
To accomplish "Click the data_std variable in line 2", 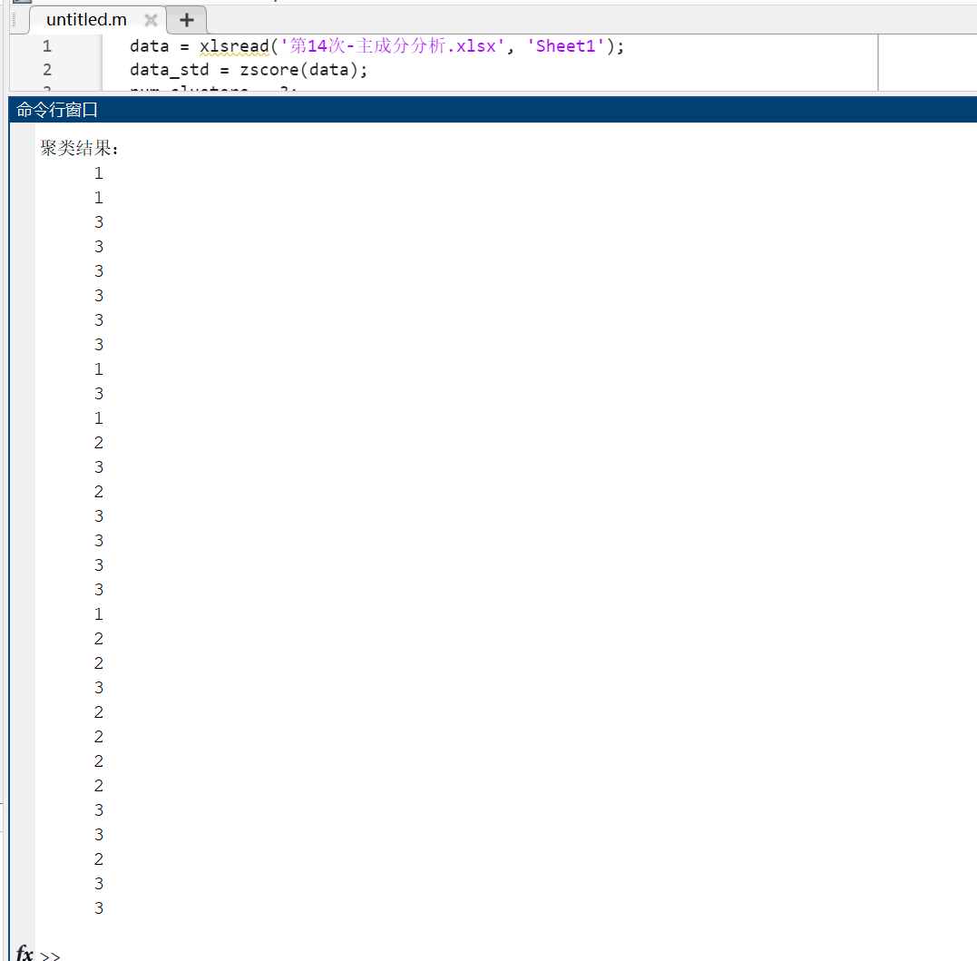I will (x=170, y=70).
